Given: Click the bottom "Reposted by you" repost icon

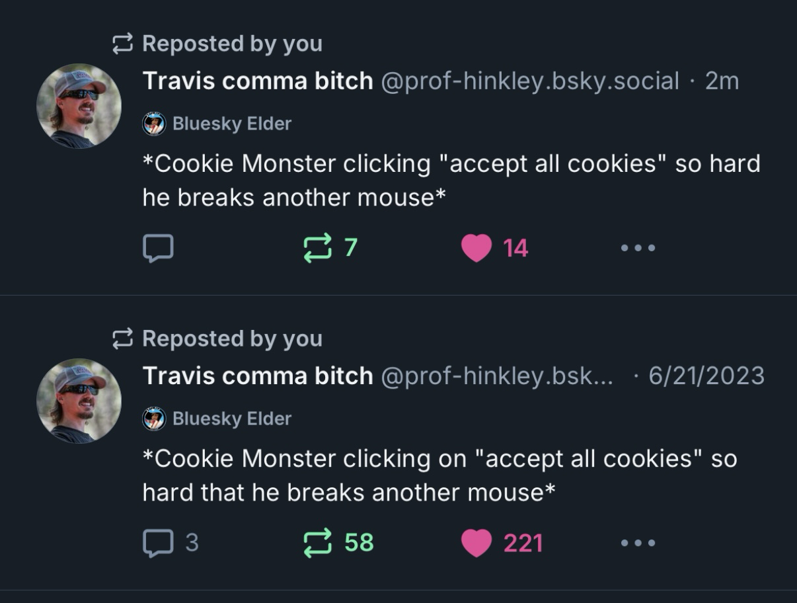Looking at the screenshot, I should point(122,339).
